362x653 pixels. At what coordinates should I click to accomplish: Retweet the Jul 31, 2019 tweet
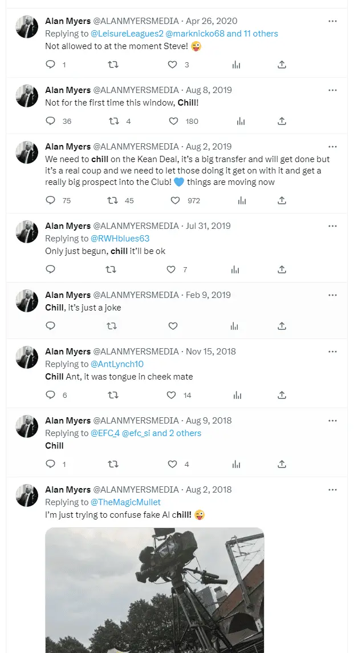[112, 269]
